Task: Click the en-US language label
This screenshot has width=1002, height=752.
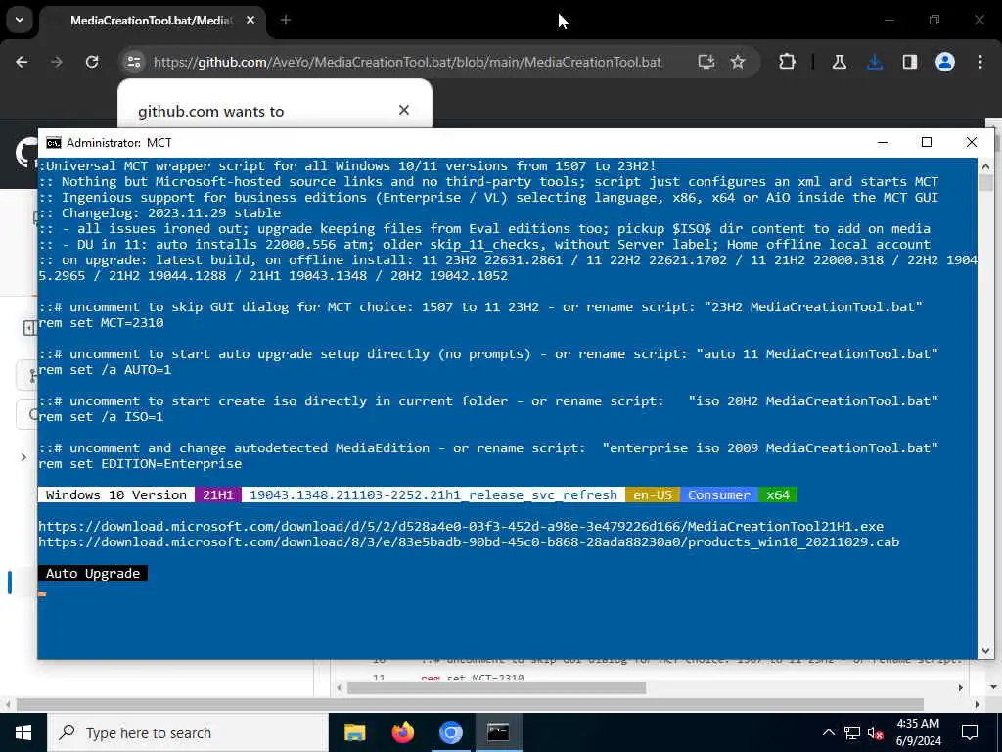Action: tap(653, 494)
